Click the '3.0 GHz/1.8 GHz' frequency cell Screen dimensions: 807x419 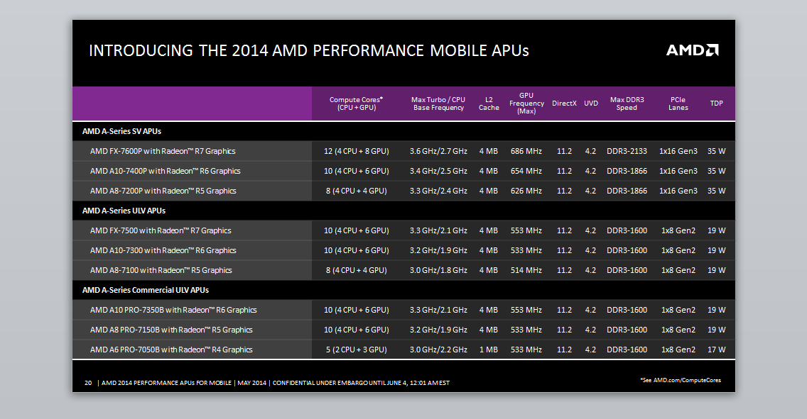pyautogui.click(x=438, y=270)
